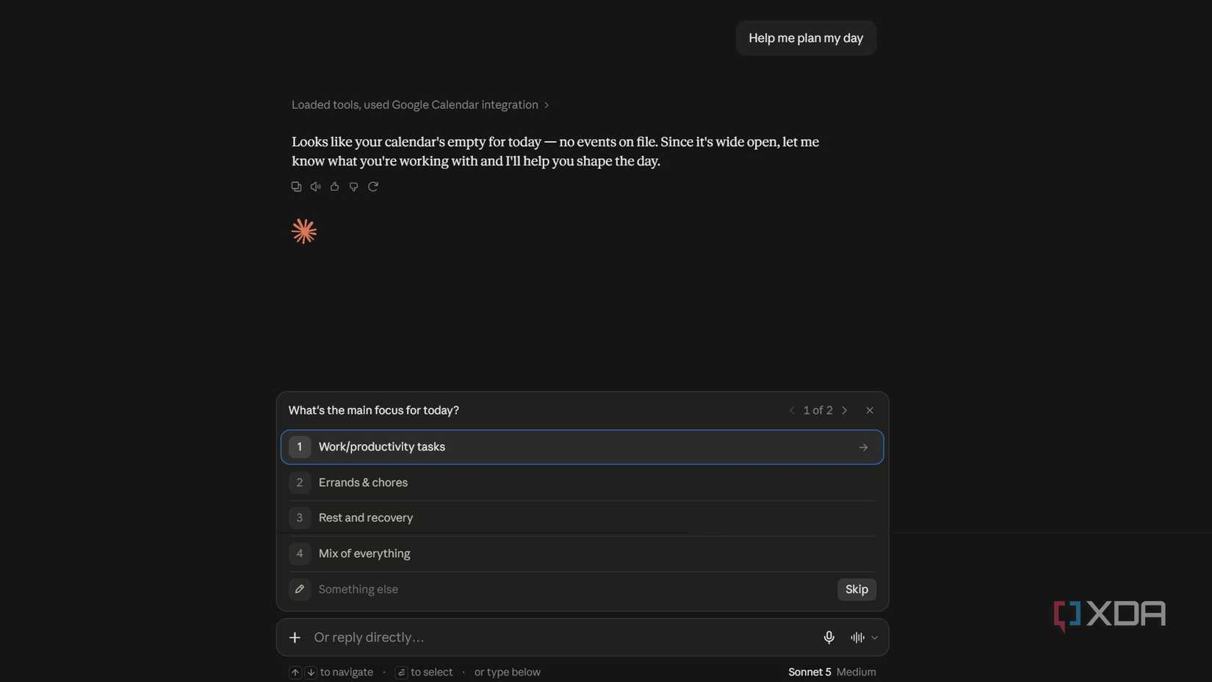This screenshot has width=1212, height=682.
Task: Skip this question
Action: [856, 589]
